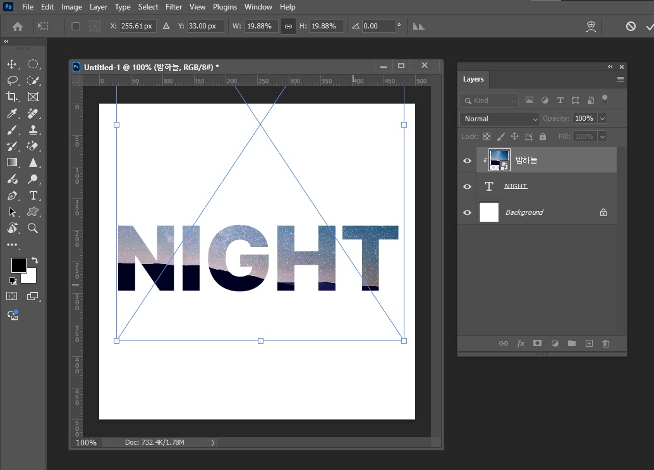
Task: Turn layer filtering on or off
Action: (605, 99)
